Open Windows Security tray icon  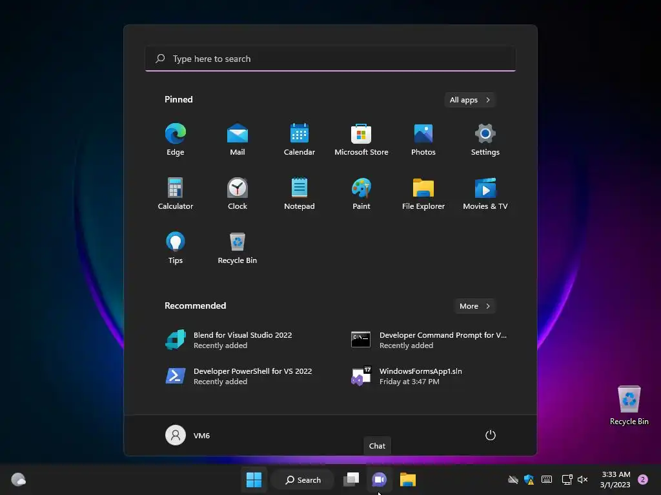click(x=529, y=480)
